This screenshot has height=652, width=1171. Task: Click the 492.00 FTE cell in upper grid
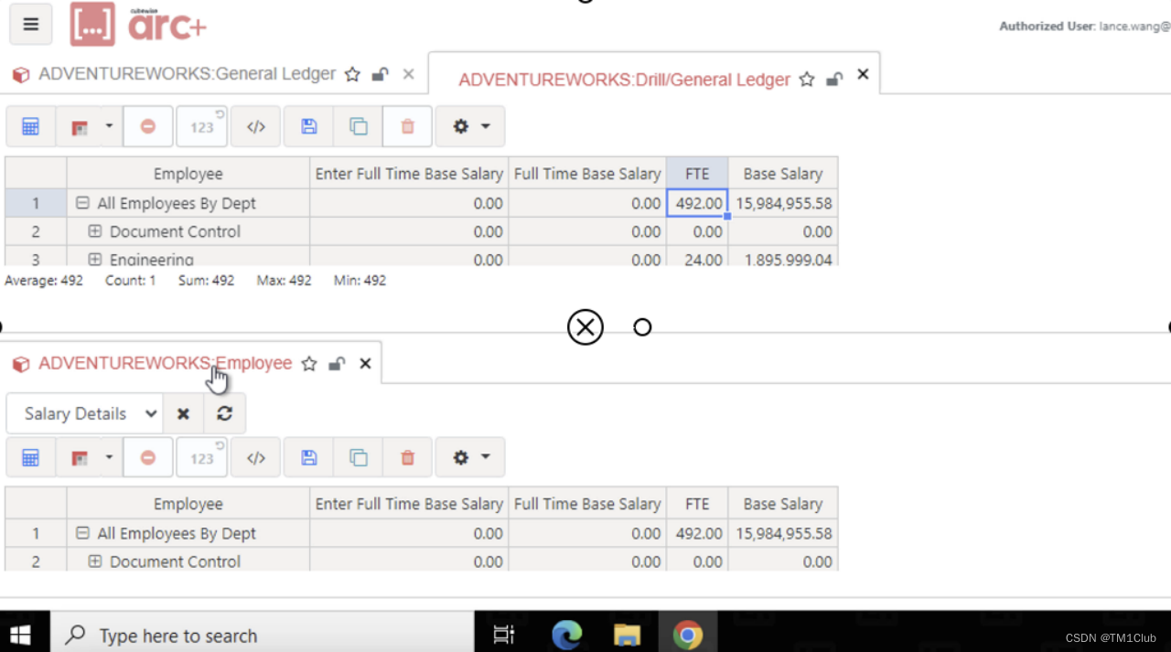pyautogui.click(x=697, y=204)
